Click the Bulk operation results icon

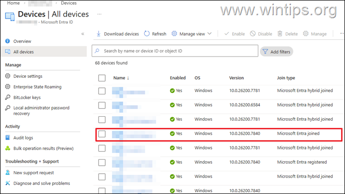8,149
